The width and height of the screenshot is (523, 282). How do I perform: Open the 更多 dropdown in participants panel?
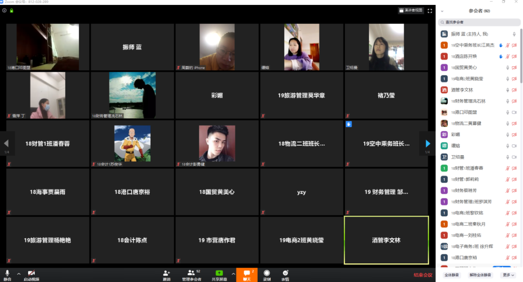pos(509,275)
